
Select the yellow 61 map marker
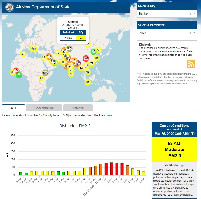[x=88, y=83]
